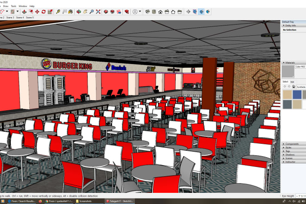Image resolution: width=306 pixels, height=204 pixels.
Task: Click the Position Camera target icon
Action: 188,12
